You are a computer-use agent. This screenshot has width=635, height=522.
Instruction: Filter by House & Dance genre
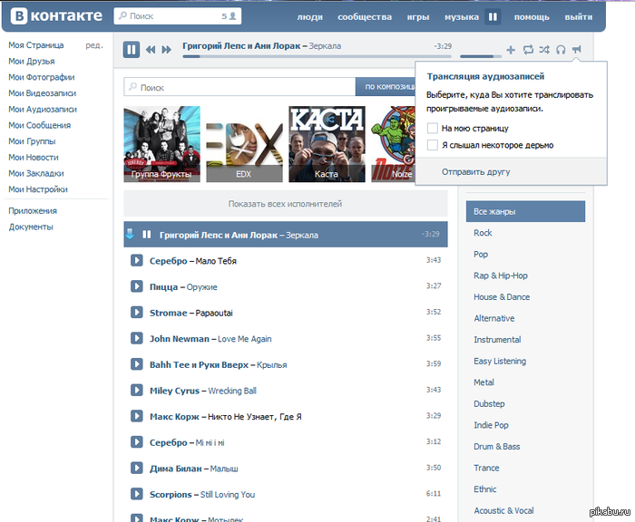pos(502,297)
